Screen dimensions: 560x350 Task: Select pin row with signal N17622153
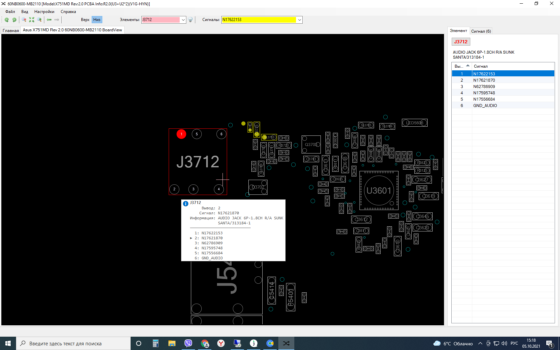tap(503, 74)
